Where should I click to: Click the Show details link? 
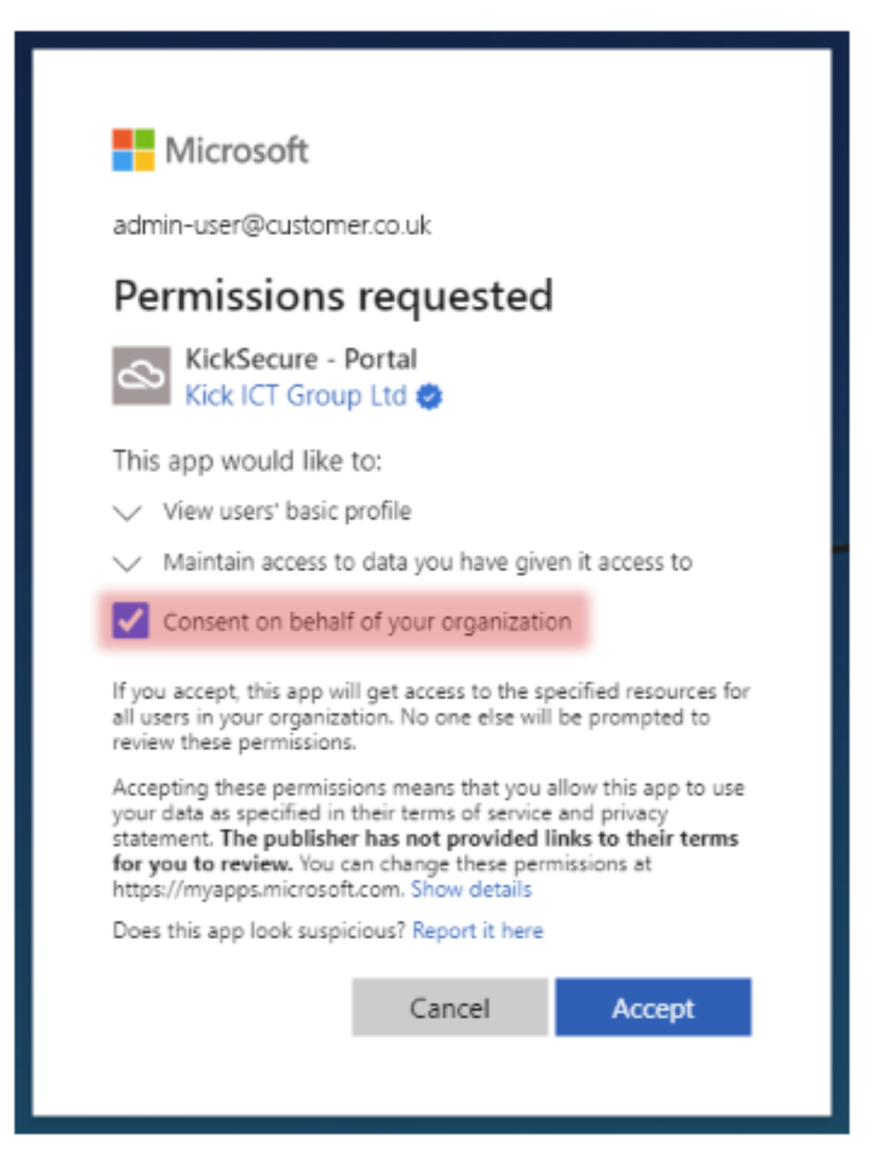[x=471, y=889]
